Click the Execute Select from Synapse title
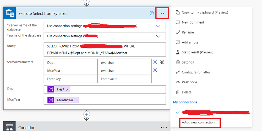Image resolution: width=262 pixels, height=131 pixels. [x=43, y=14]
